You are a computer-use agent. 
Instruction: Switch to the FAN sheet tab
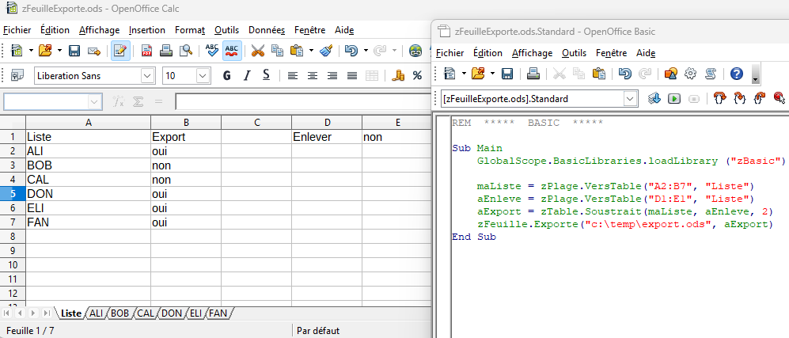coord(218,313)
